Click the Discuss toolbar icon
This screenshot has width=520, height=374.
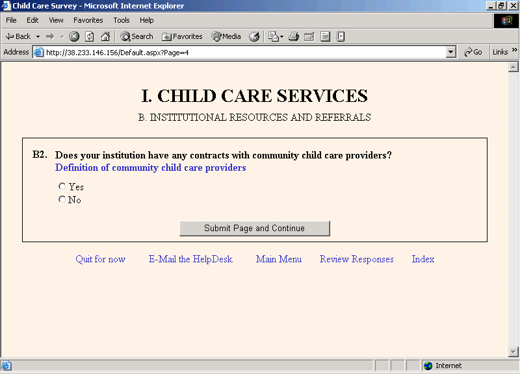pyautogui.click(x=325, y=36)
